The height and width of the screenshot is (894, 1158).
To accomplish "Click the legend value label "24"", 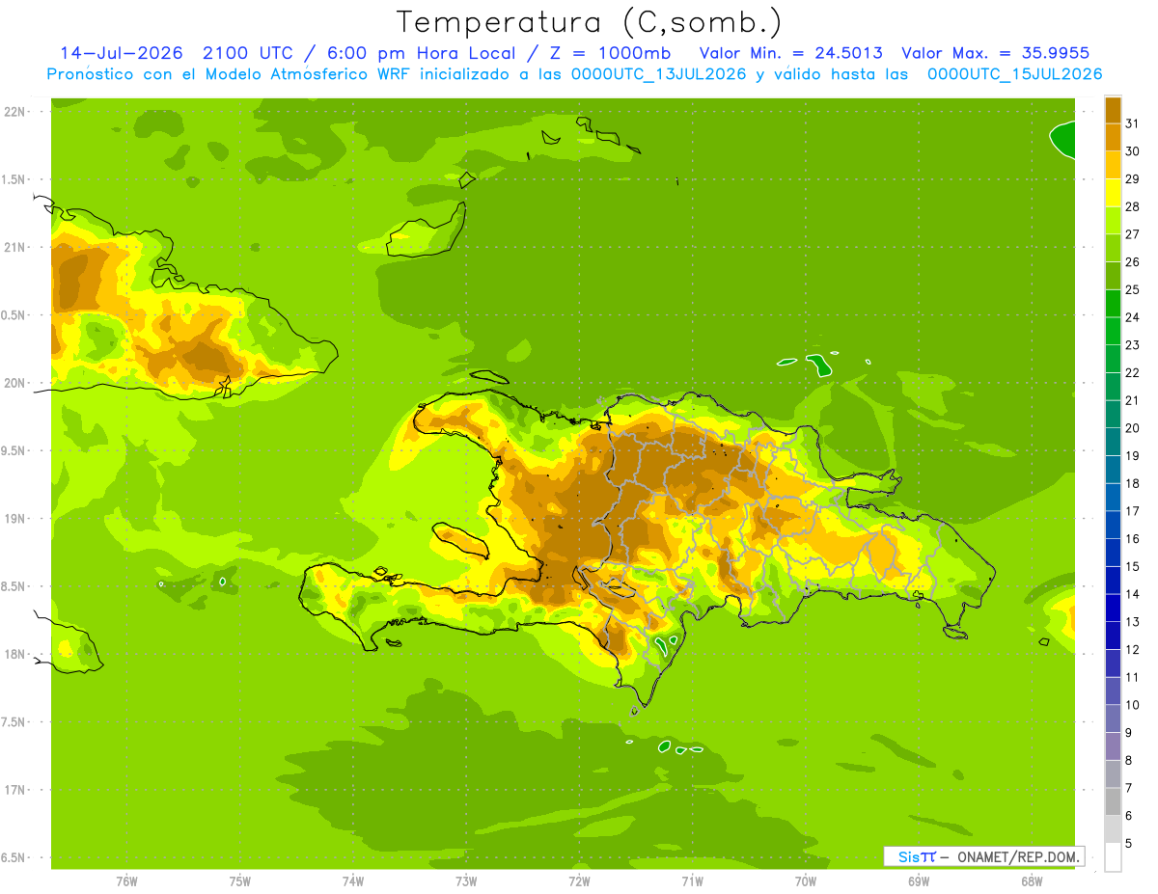I will tap(1133, 317).
